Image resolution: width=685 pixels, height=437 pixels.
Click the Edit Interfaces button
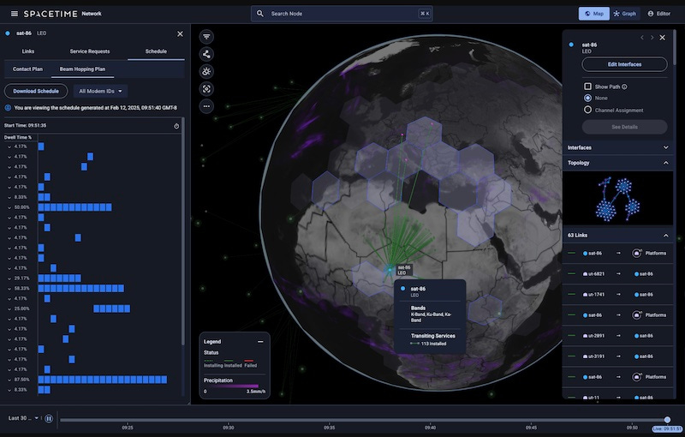pos(624,64)
